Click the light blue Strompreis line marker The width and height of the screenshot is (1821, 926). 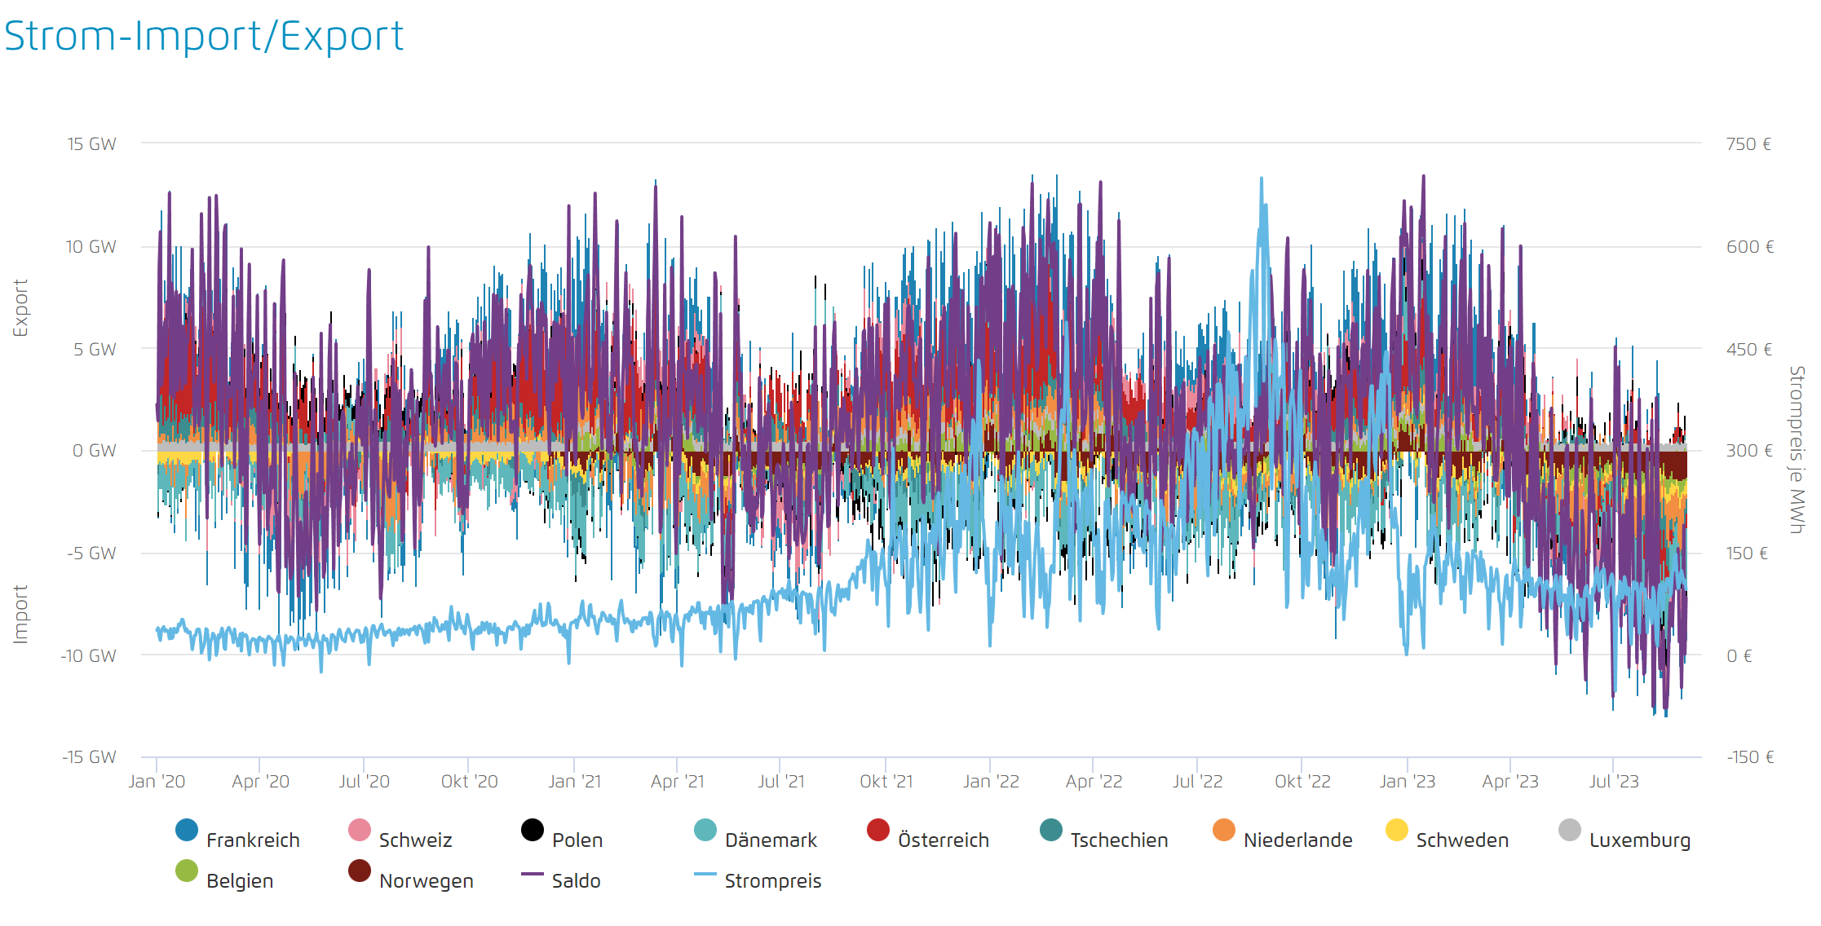click(705, 874)
